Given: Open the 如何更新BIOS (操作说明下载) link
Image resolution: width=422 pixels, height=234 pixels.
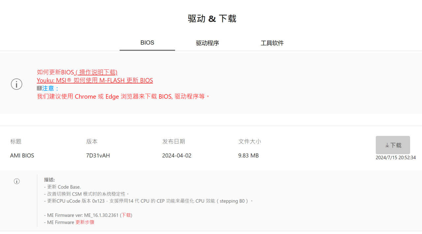Looking at the screenshot, I should pyautogui.click(x=77, y=72).
